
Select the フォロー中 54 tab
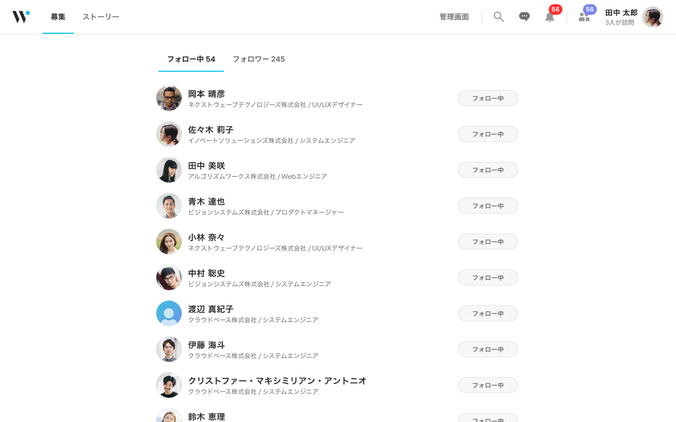[191, 59]
